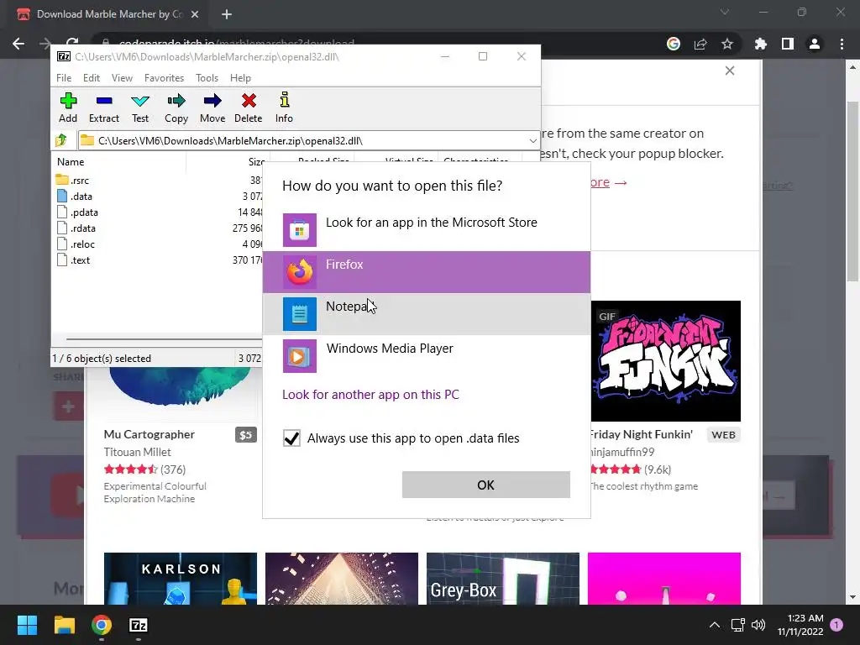Image resolution: width=860 pixels, height=645 pixels.
Task: Uncheck Always use this app checkbox
Action: [x=291, y=438]
